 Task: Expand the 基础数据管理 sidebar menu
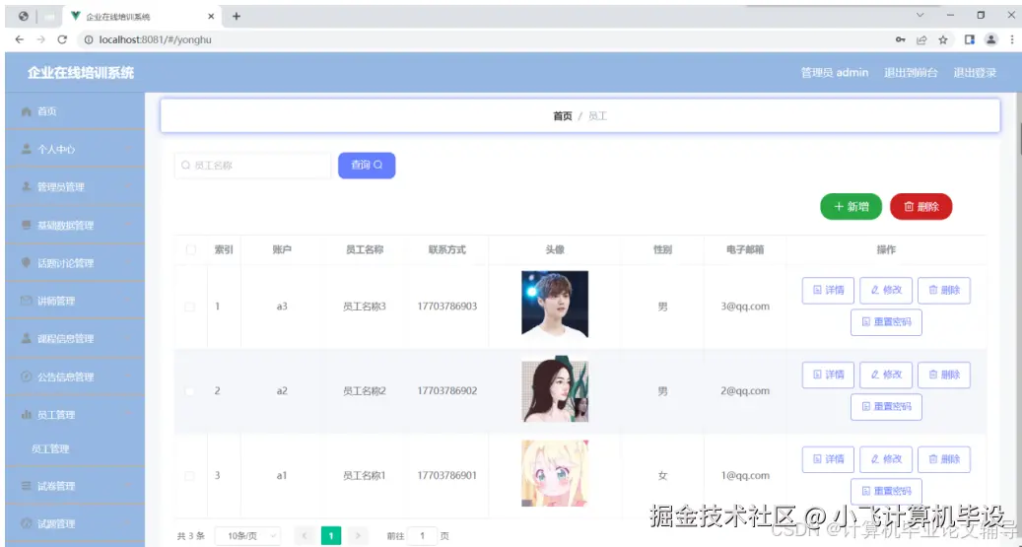(75, 225)
